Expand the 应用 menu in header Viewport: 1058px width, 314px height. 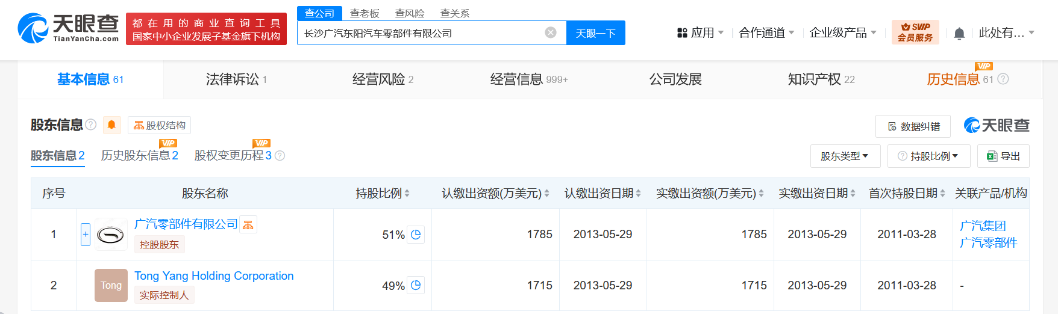(x=701, y=33)
